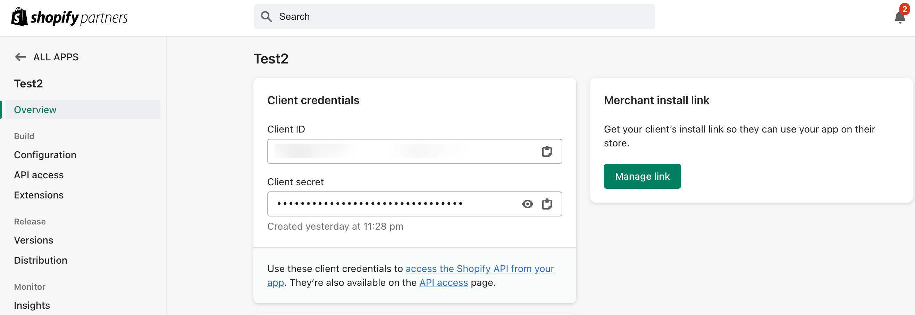Copy the Client secret to clipboard
This screenshot has height=315, width=915.
point(546,204)
